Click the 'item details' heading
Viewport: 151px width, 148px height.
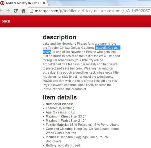click(60, 97)
